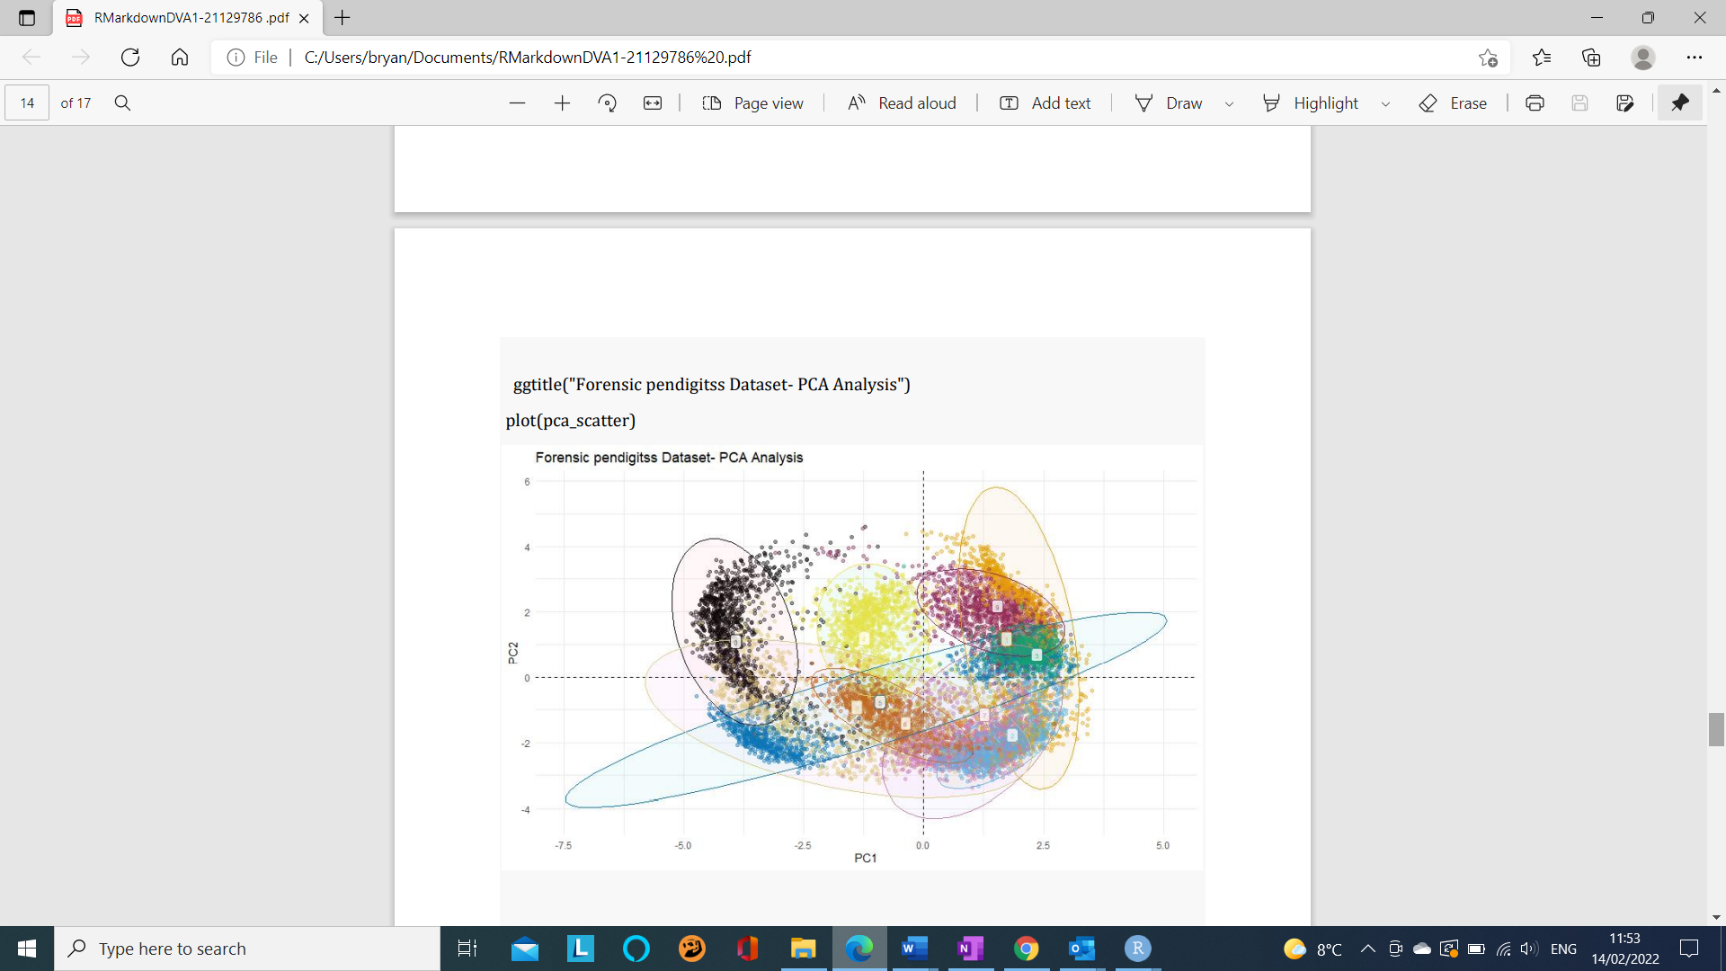1726x971 pixels.
Task: Pin the PDF toolbar
Action: pyautogui.click(x=1680, y=102)
